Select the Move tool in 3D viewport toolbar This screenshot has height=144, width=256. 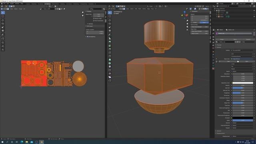[110, 20]
